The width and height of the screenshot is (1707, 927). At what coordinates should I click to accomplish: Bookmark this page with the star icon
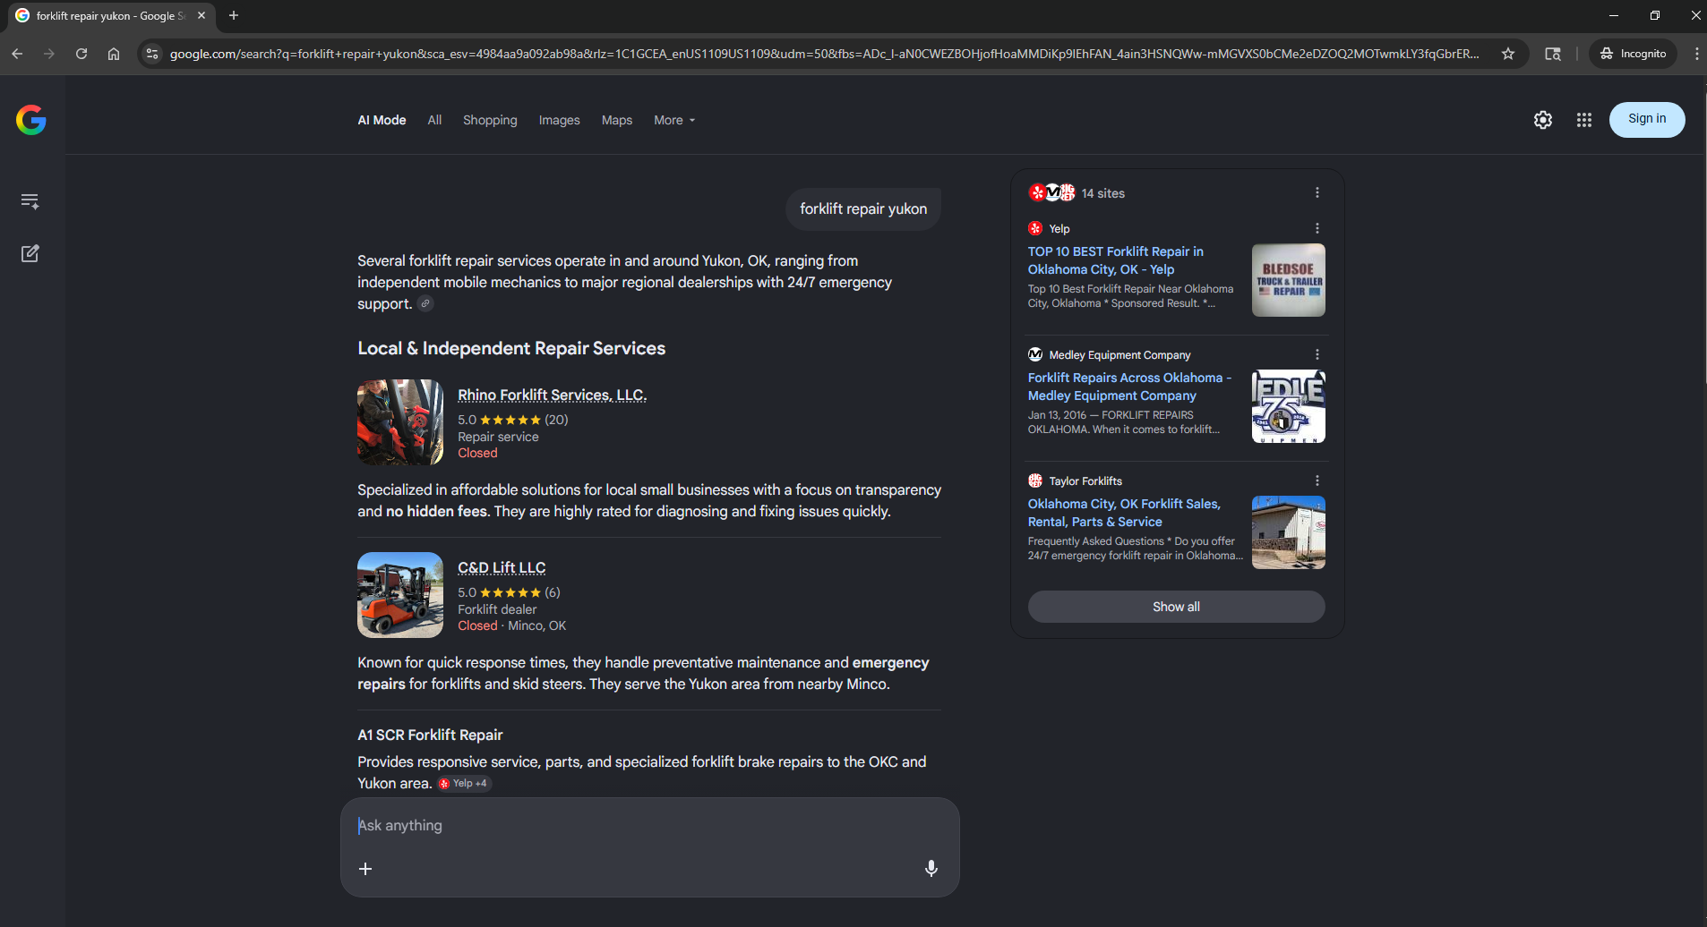click(x=1508, y=54)
